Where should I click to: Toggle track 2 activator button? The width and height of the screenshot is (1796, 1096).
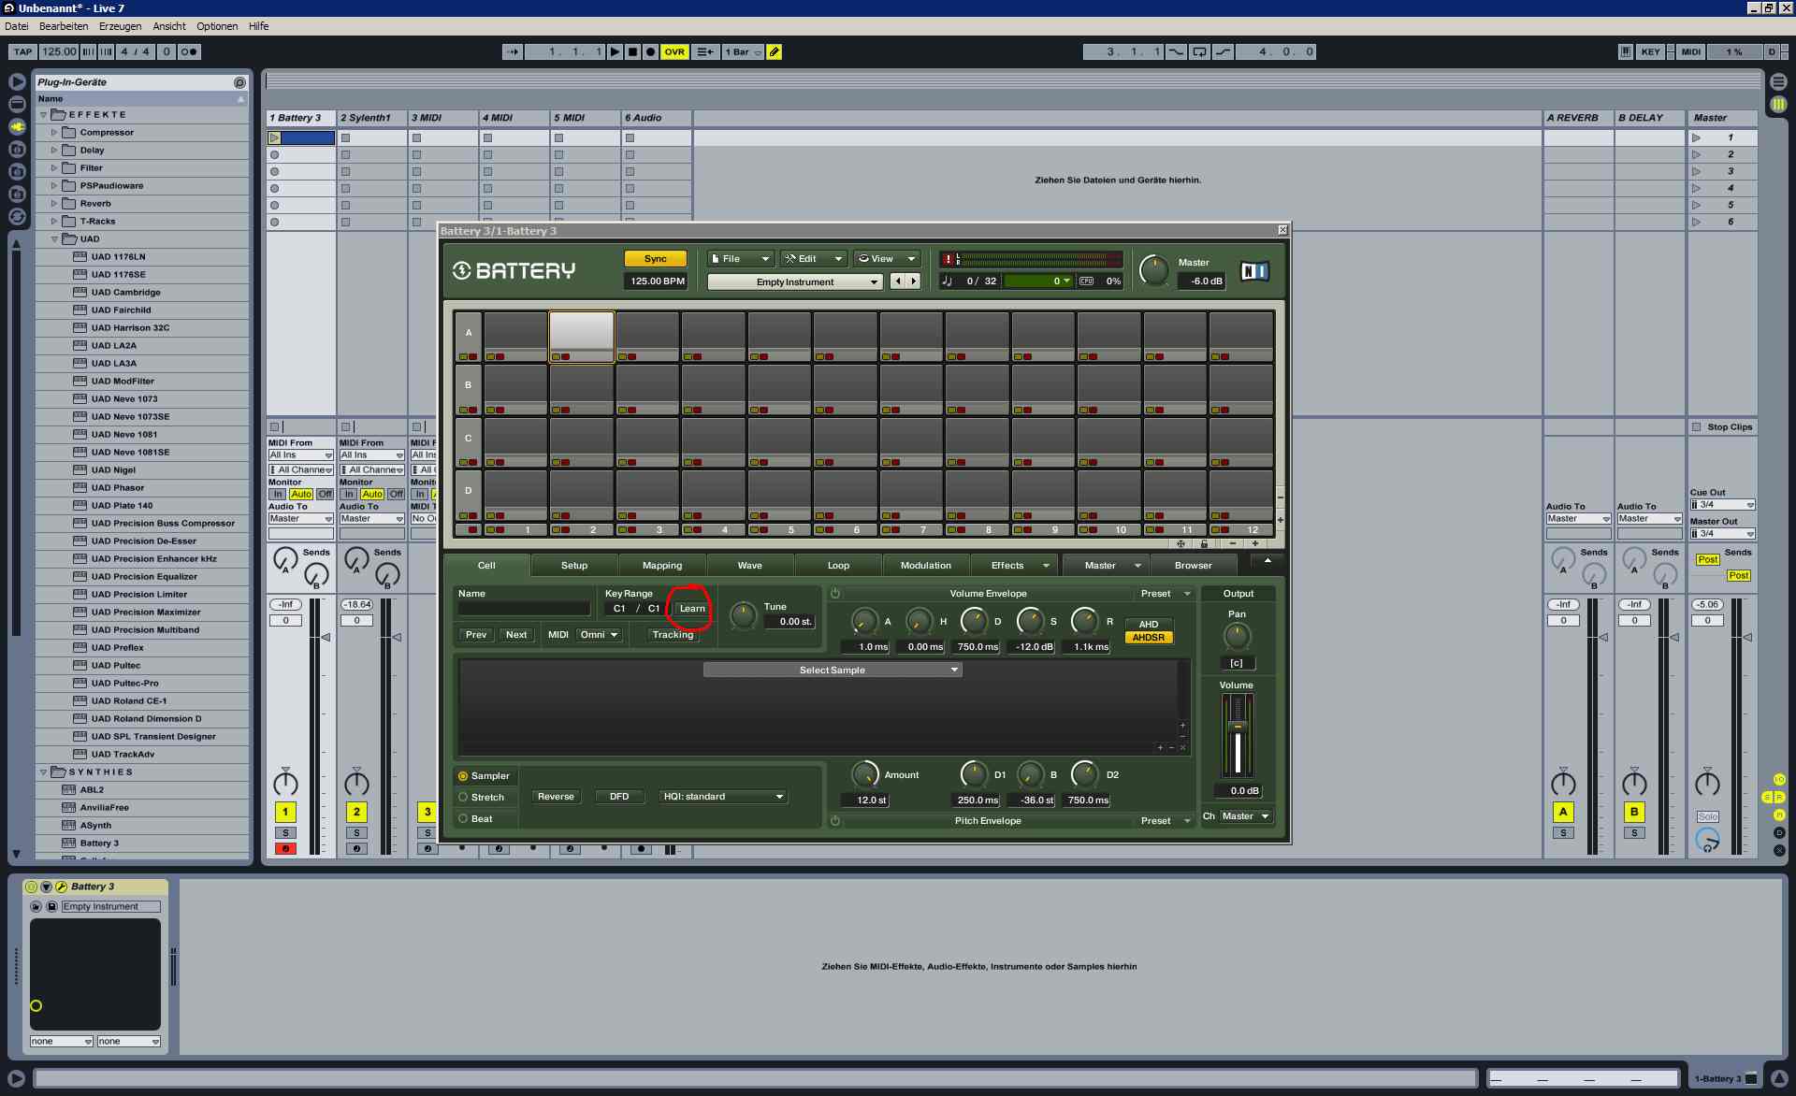[x=356, y=812]
